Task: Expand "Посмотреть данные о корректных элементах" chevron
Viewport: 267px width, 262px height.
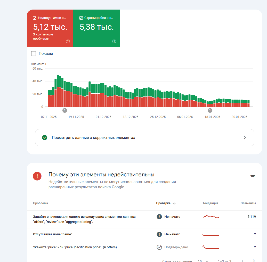Action: (245, 138)
